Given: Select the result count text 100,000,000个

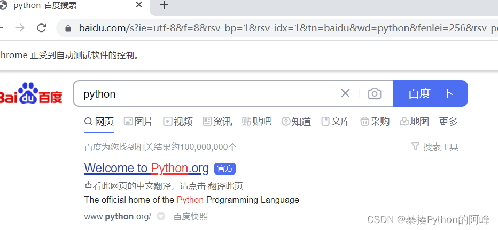Looking at the screenshot, I should (208, 147).
